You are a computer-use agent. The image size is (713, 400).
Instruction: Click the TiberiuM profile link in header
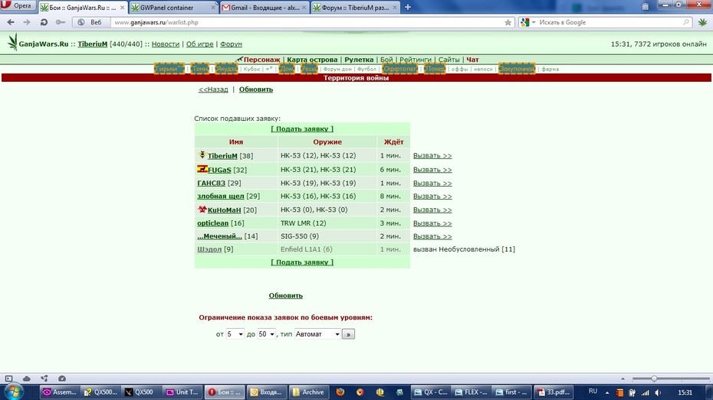[x=92, y=44]
